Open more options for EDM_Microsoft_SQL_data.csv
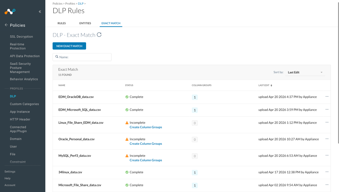 pos(327,109)
